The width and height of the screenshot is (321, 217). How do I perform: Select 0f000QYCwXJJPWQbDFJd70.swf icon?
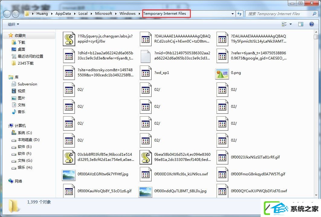coord(222,191)
